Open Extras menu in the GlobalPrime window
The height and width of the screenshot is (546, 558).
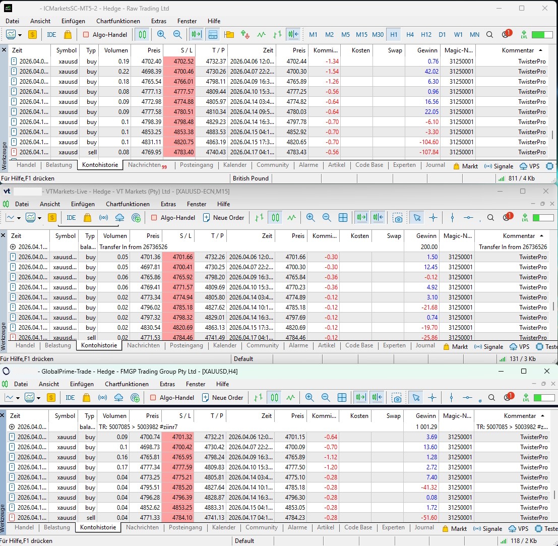click(167, 384)
